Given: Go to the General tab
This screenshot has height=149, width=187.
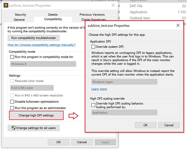Looking at the screenshot, I should 19,19.
